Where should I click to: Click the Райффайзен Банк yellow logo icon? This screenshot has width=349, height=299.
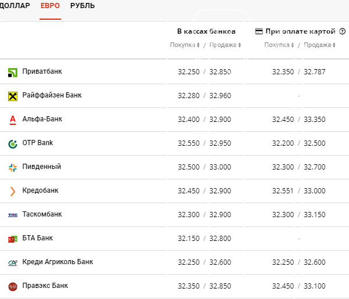(x=13, y=96)
